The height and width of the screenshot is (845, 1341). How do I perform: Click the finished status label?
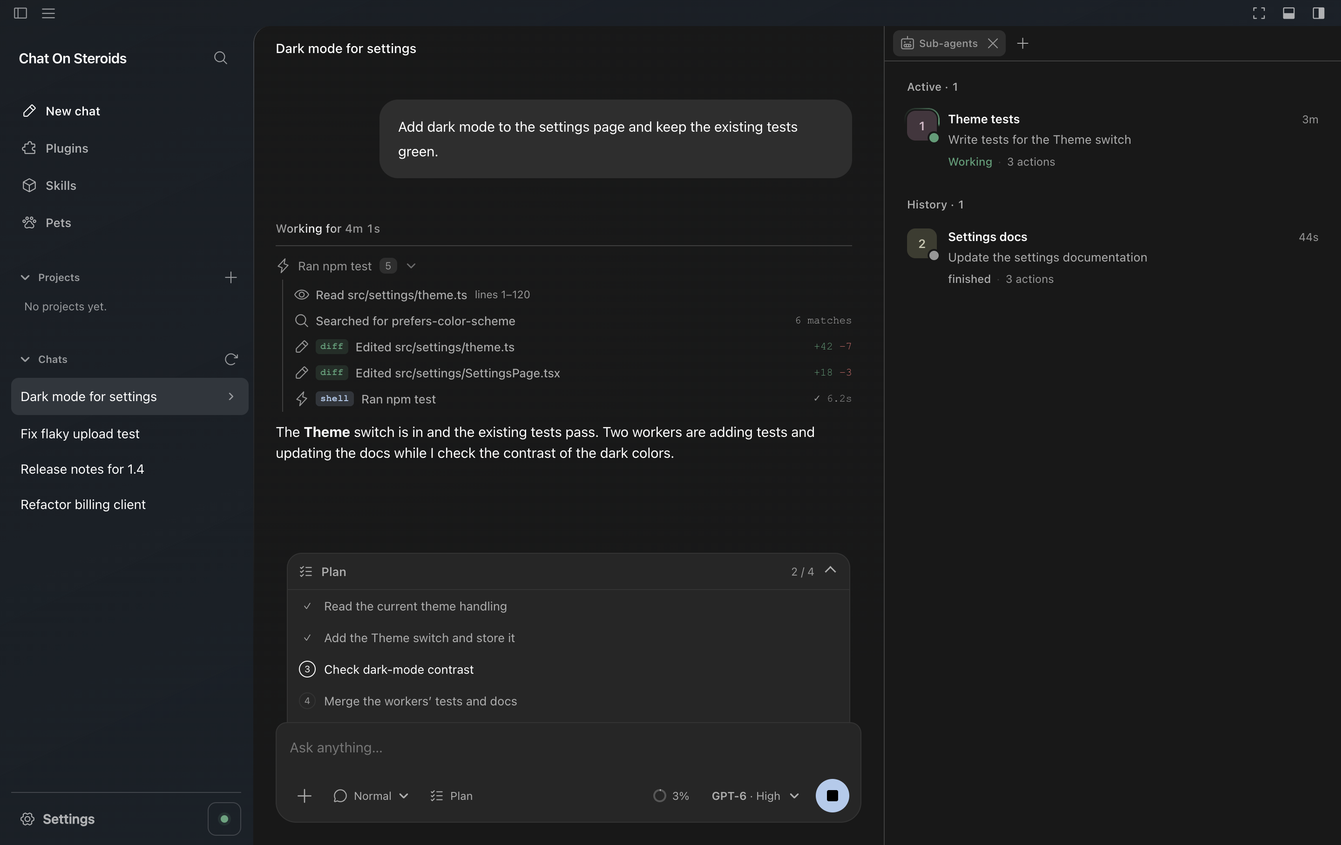click(969, 279)
